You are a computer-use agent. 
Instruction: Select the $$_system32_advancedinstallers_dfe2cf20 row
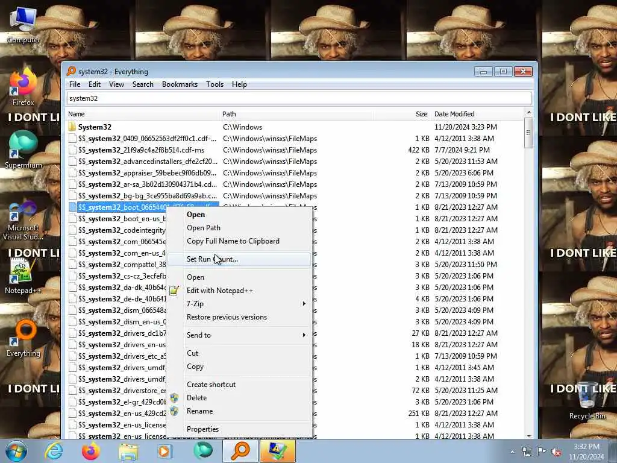point(295,162)
